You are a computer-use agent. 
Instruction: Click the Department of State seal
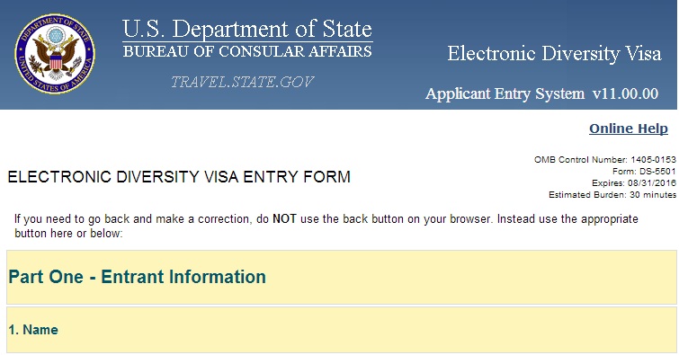coord(55,54)
